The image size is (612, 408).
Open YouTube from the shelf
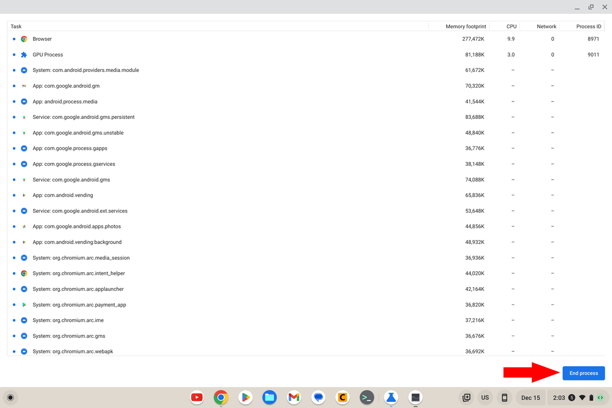pos(196,397)
